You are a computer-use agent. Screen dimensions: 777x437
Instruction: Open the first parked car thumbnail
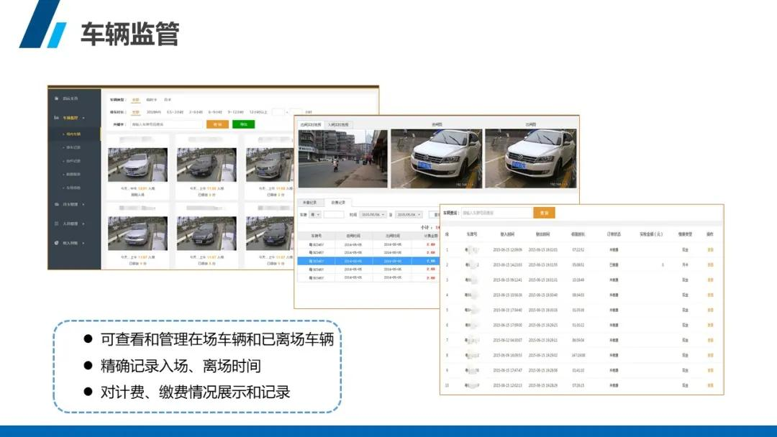[137, 165]
